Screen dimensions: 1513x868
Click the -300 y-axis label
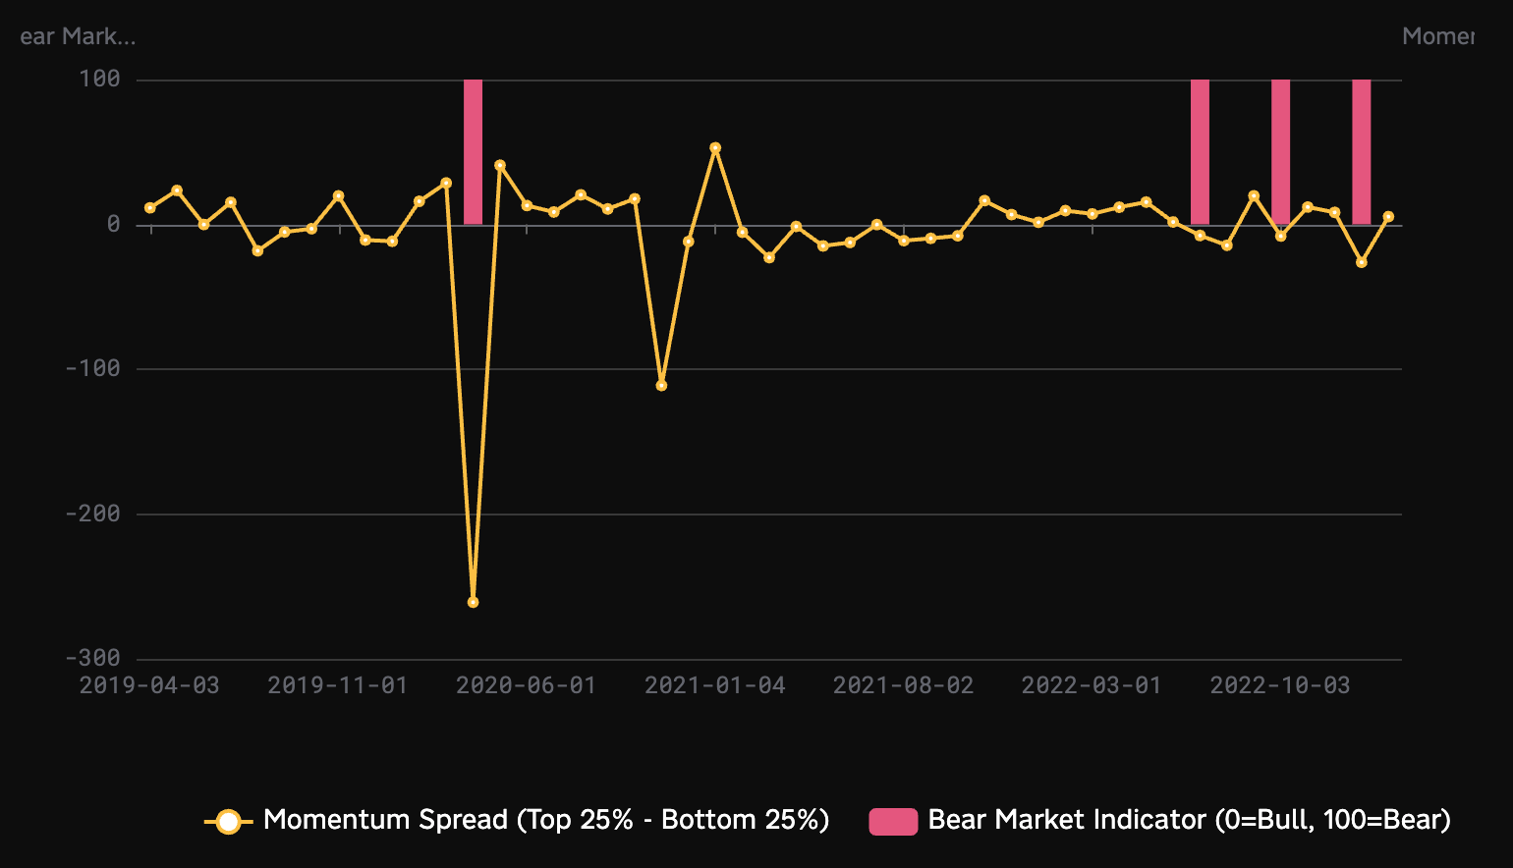[x=93, y=658]
